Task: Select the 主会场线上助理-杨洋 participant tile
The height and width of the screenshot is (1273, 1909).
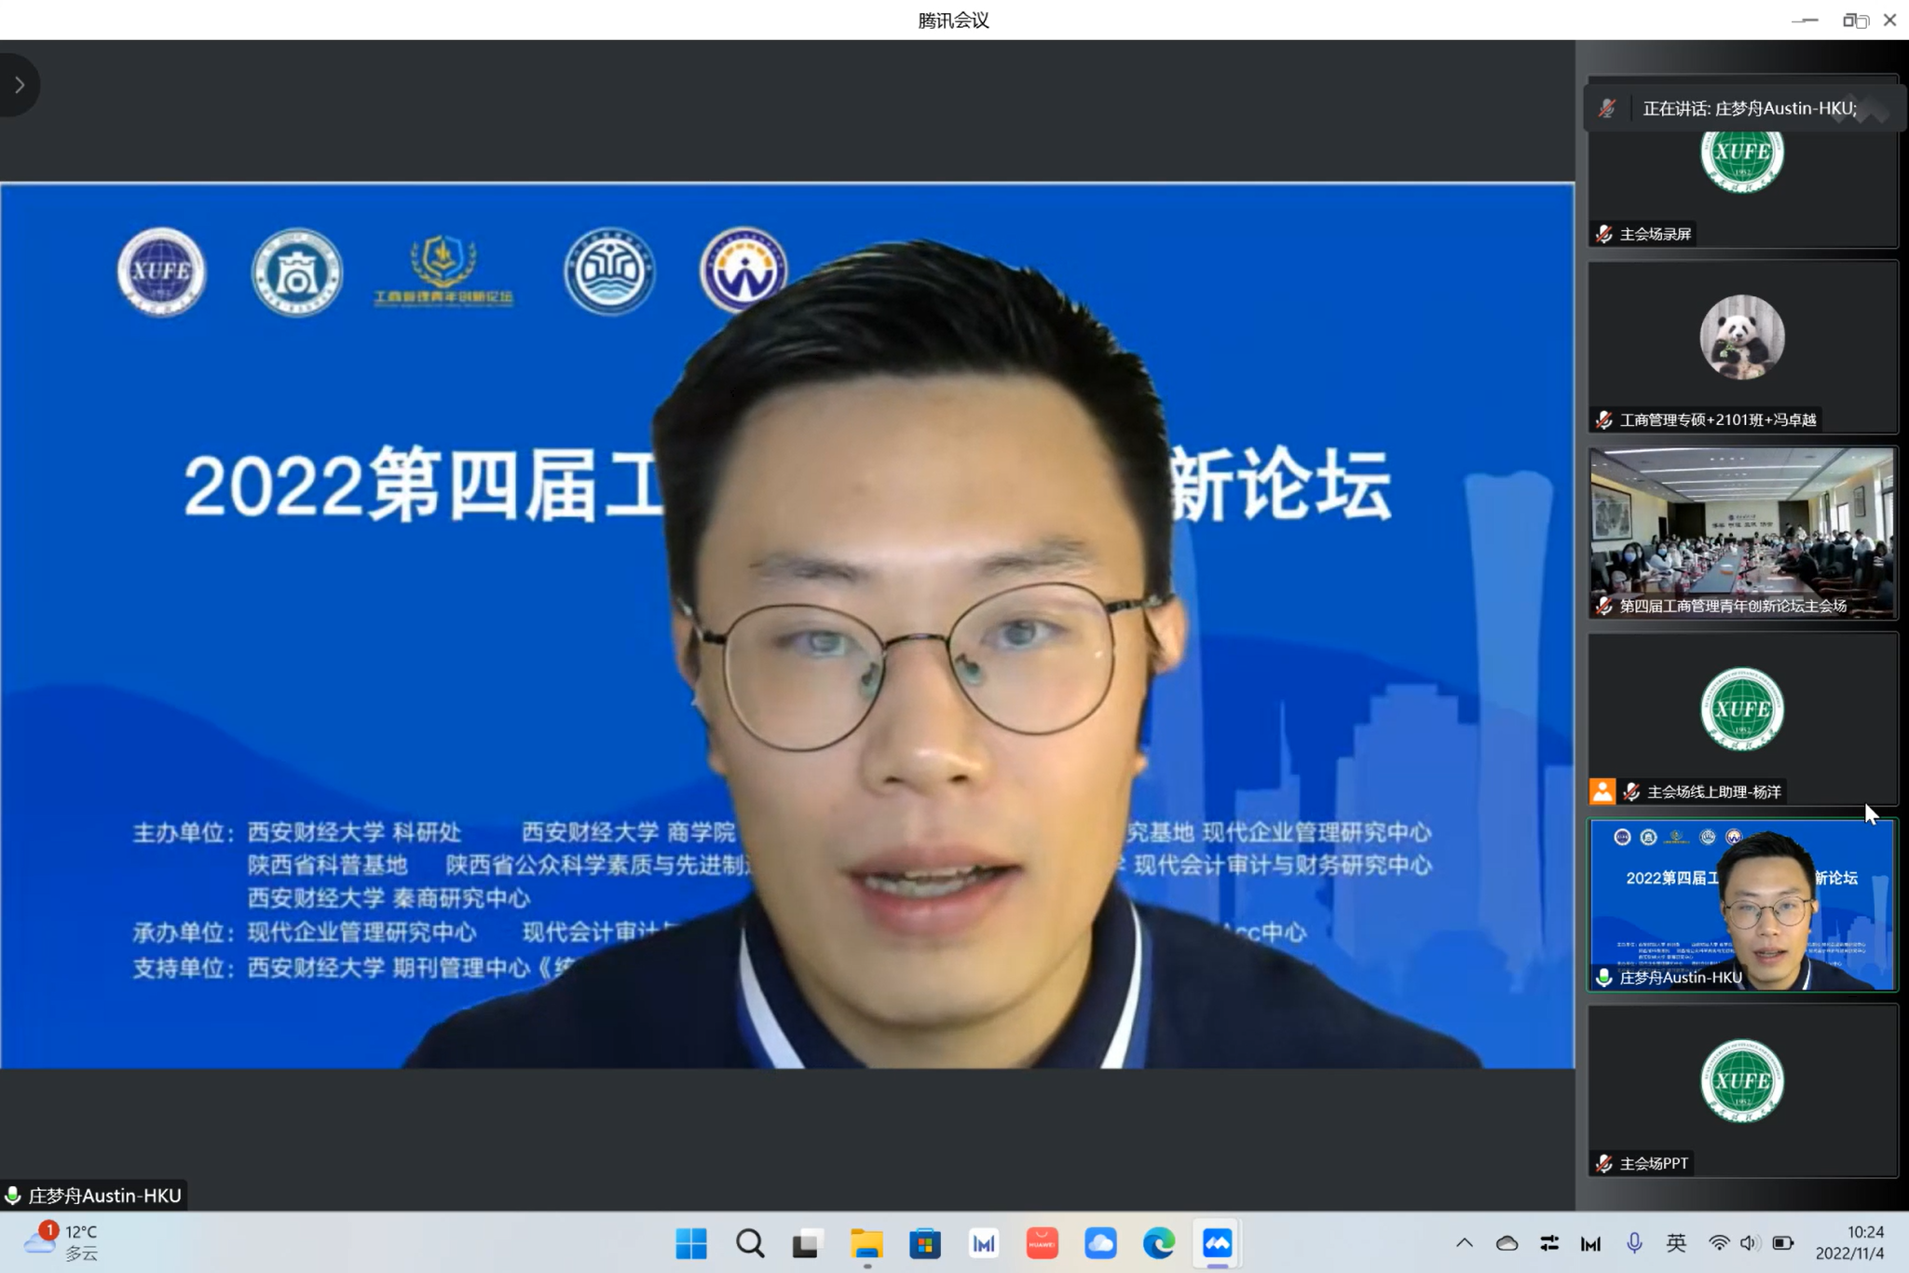Action: pyautogui.click(x=1742, y=719)
